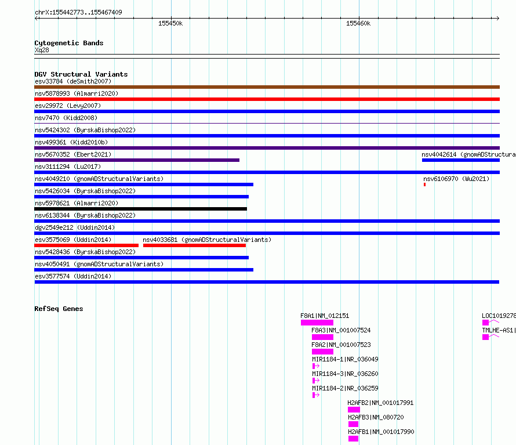
Task: Click the MIR1184-2 arrow glyph
Action: (316, 395)
